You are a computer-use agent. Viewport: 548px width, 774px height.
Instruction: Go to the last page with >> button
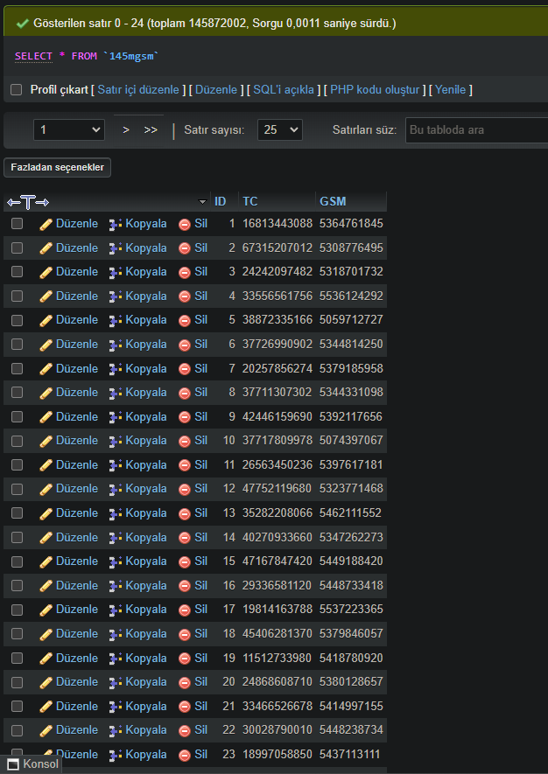coord(151,129)
